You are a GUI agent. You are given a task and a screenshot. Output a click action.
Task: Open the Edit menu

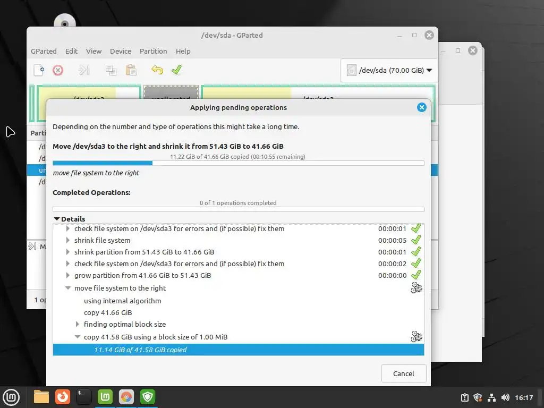point(72,51)
